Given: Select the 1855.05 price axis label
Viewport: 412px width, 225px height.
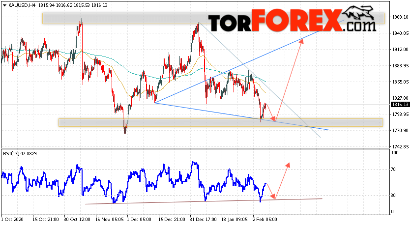Looking at the screenshot, I should point(400,82).
